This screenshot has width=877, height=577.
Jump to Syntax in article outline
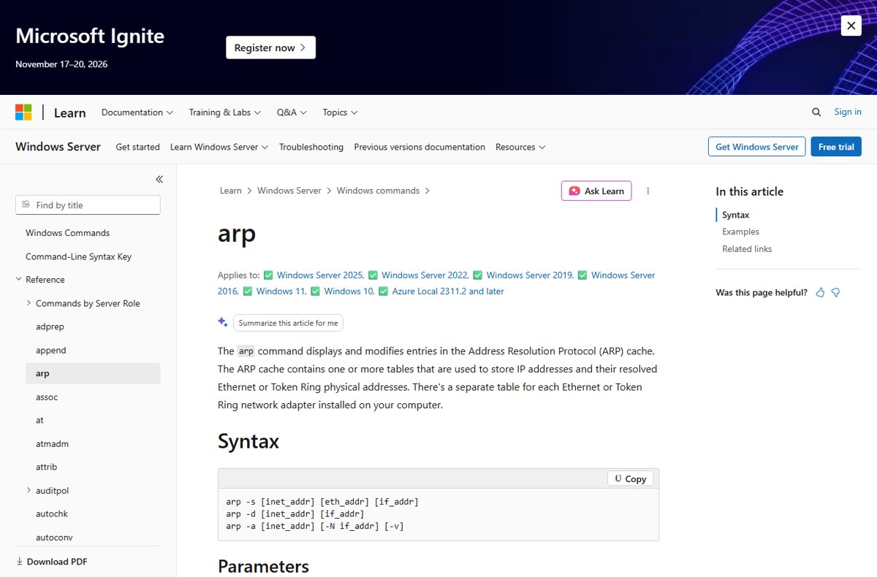736,215
